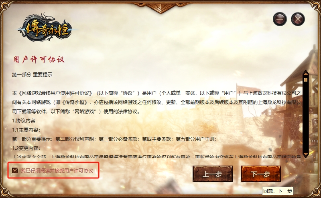Viewport: 321px width, 198px height.
Task: Click the golden scrollbar thumb
Action: [306, 79]
